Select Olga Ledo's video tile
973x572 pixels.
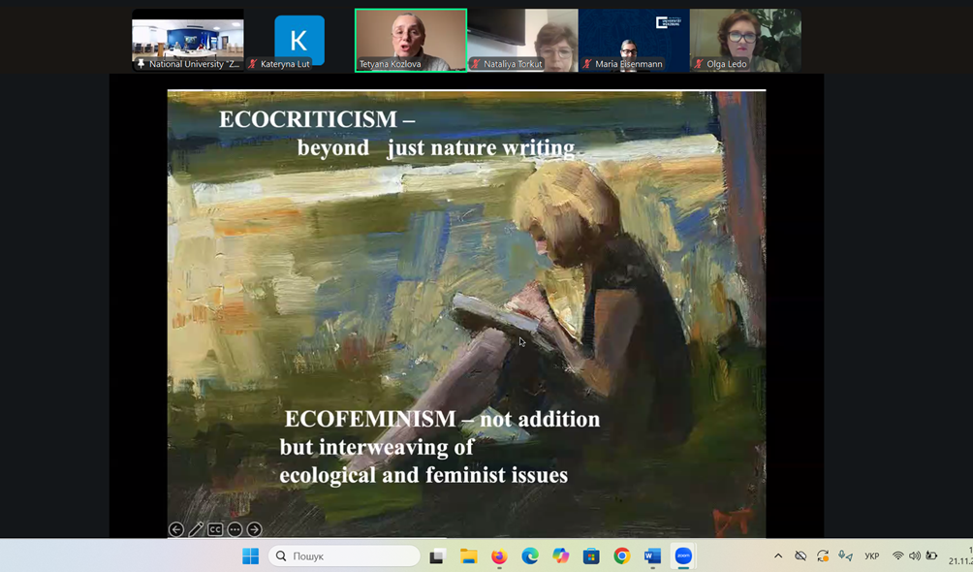click(745, 40)
